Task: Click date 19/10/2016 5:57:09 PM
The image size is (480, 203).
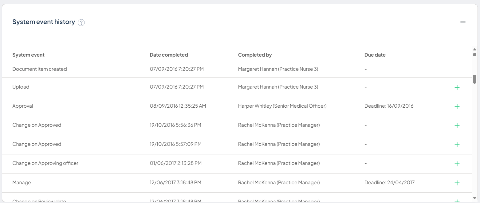Action: point(175,144)
